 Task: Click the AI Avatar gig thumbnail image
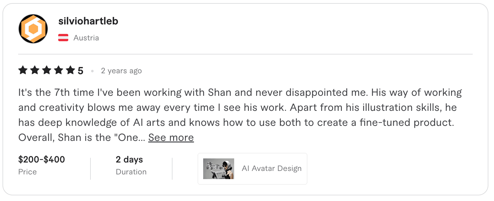coord(219,168)
